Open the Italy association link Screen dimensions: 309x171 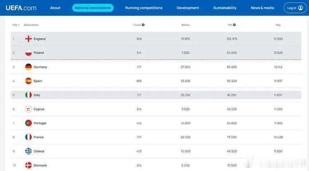click(x=37, y=95)
